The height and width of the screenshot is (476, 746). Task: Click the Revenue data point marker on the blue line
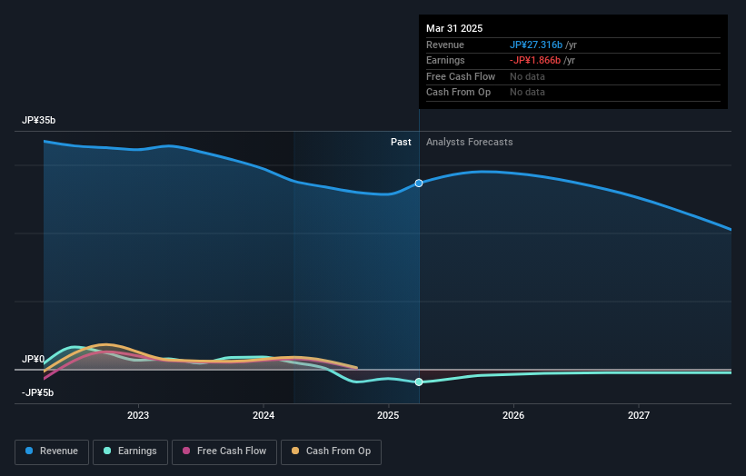419,183
